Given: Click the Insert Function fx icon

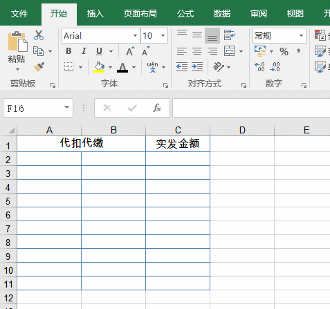Looking at the screenshot, I should (x=156, y=108).
